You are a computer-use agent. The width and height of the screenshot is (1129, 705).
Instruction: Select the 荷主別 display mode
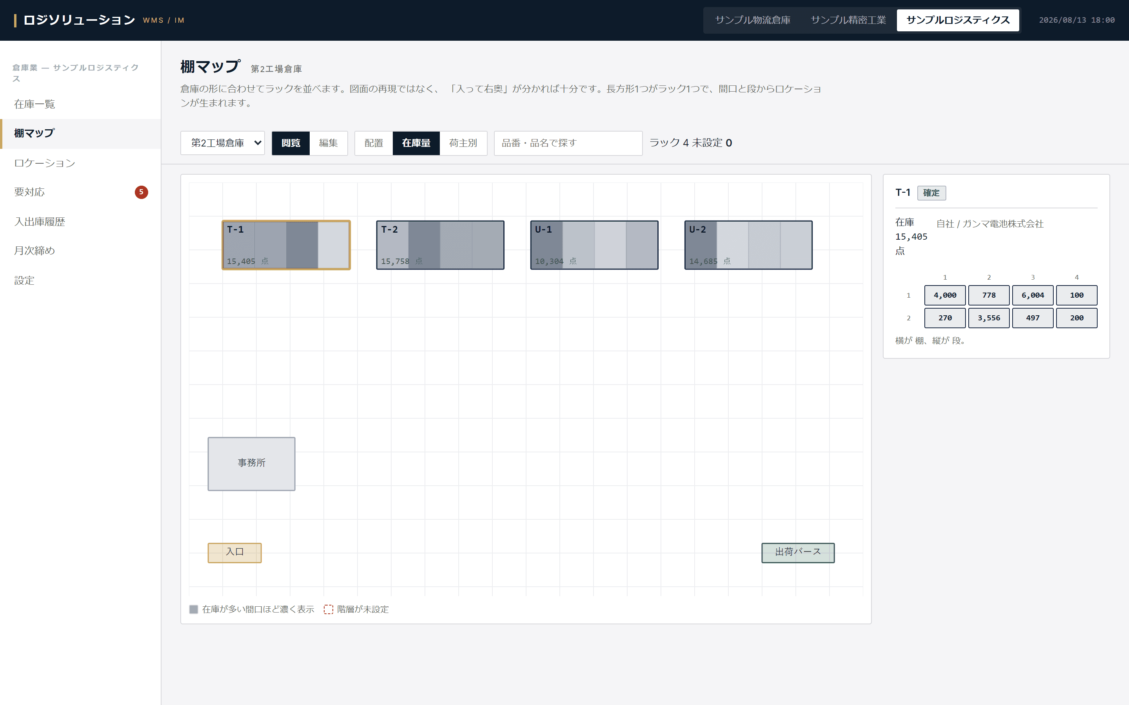point(463,143)
